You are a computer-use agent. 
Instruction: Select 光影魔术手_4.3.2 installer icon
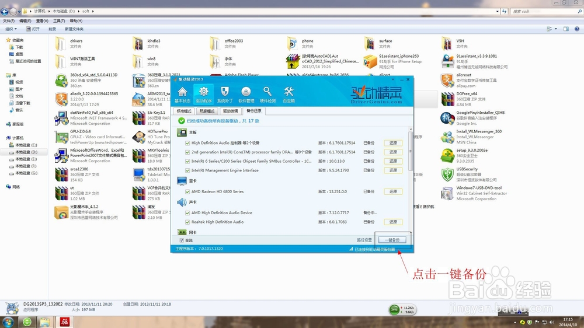pos(61,212)
